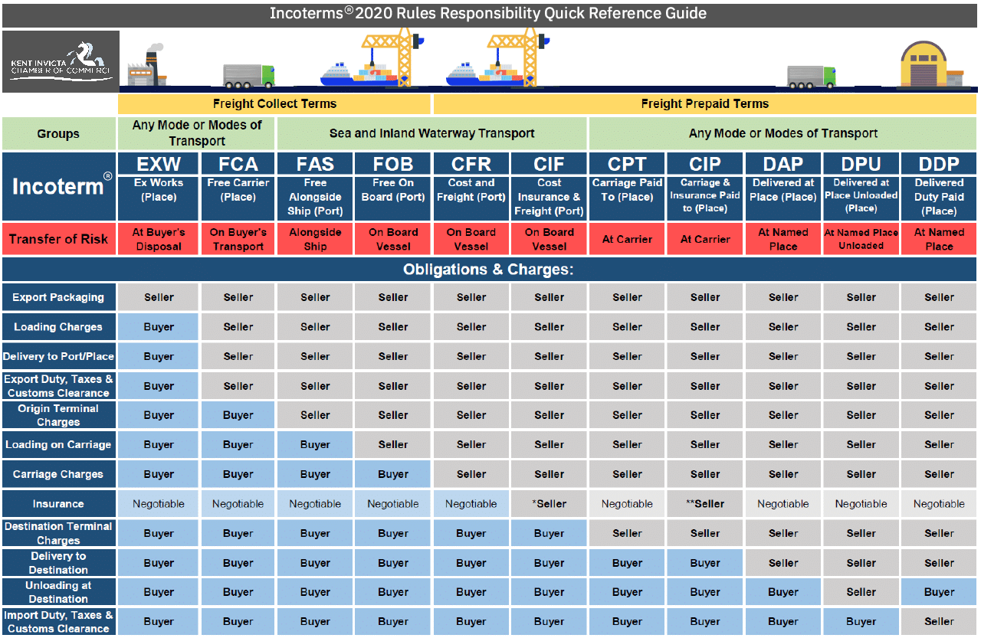Screen dimensions: 981x638
Task: Click the Sea and Inland Waterway Transport header
Action: tap(432, 133)
